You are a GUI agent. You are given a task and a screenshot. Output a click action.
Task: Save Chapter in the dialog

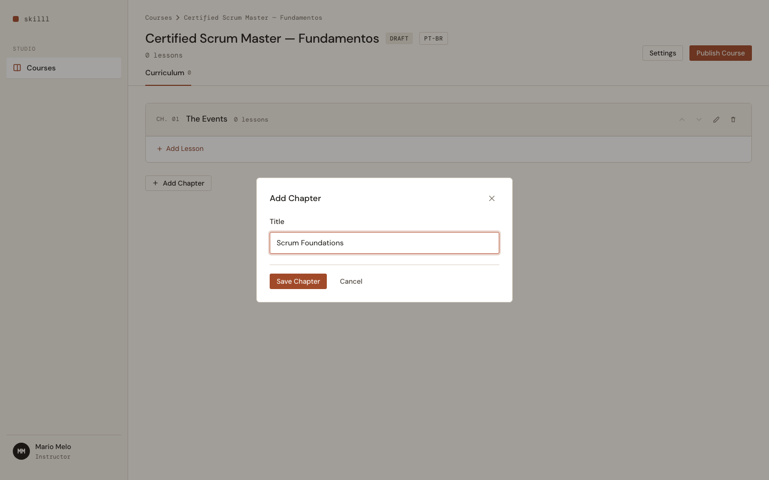pos(298,281)
